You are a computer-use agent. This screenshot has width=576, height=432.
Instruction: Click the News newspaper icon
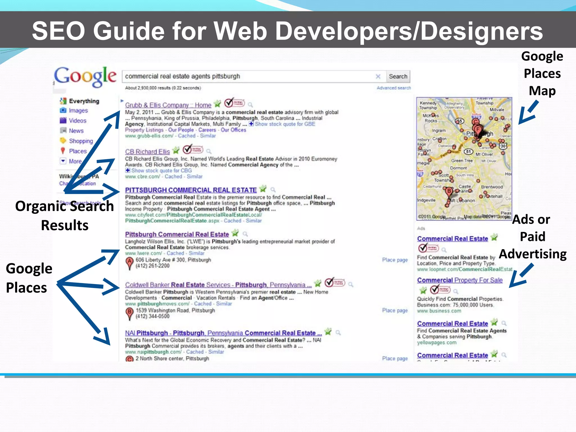point(63,130)
